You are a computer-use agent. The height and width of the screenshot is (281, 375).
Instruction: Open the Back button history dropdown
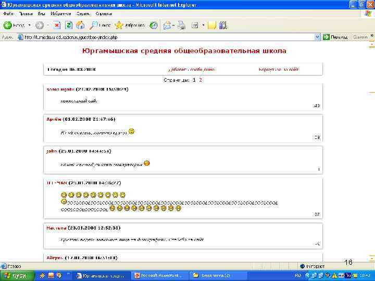[29, 25]
